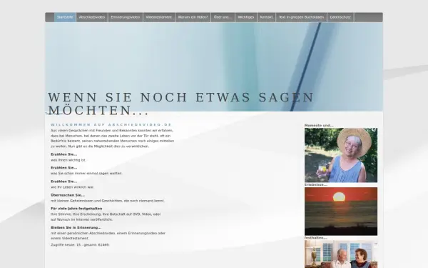Image resolution: width=428 pixels, height=268 pixels.
Task: Click the 'Momente und...' caption
Action: [x=319, y=126]
